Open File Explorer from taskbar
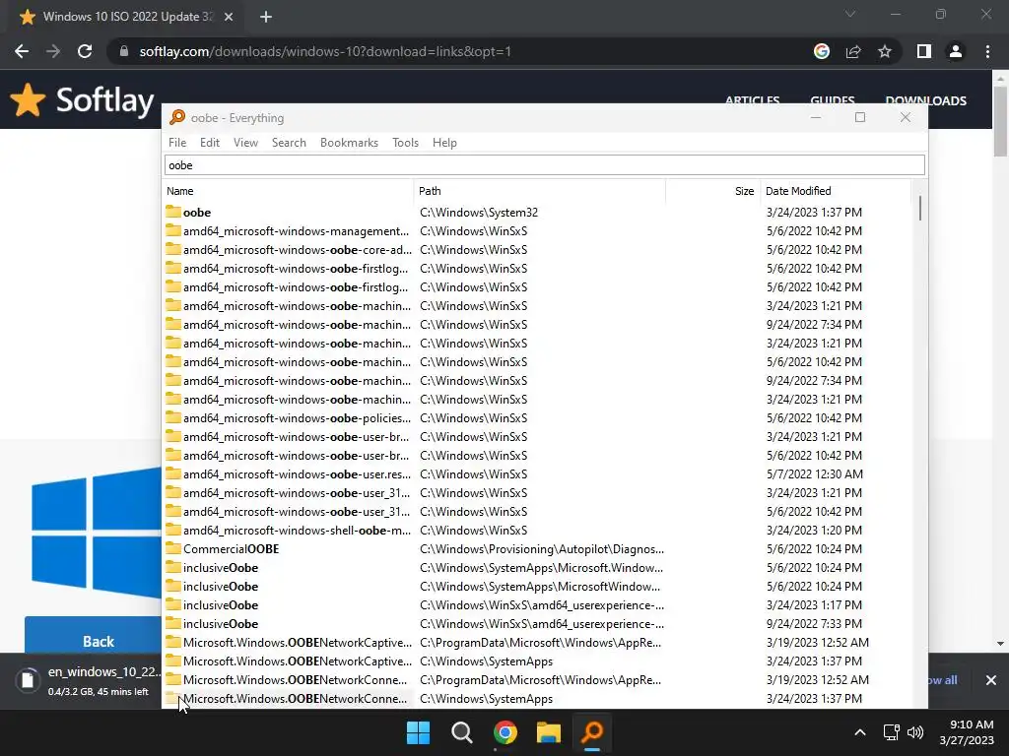The height and width of the screenshot is (756, 1009). (549, 732)
